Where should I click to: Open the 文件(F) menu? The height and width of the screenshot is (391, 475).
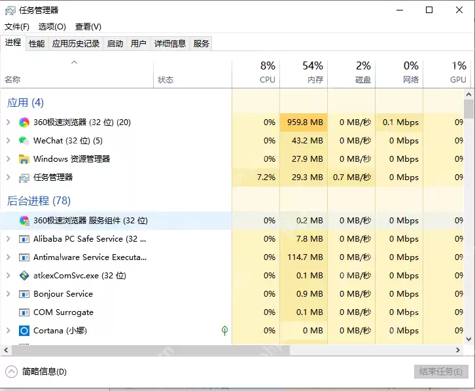click(x=17, y=27)
